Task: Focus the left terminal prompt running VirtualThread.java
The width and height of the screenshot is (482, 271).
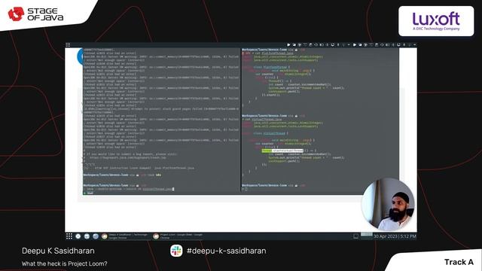Action: [x=129, y=189]
